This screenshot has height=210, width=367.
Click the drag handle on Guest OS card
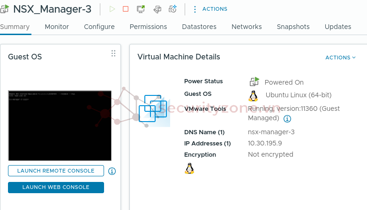coord(113,53)
